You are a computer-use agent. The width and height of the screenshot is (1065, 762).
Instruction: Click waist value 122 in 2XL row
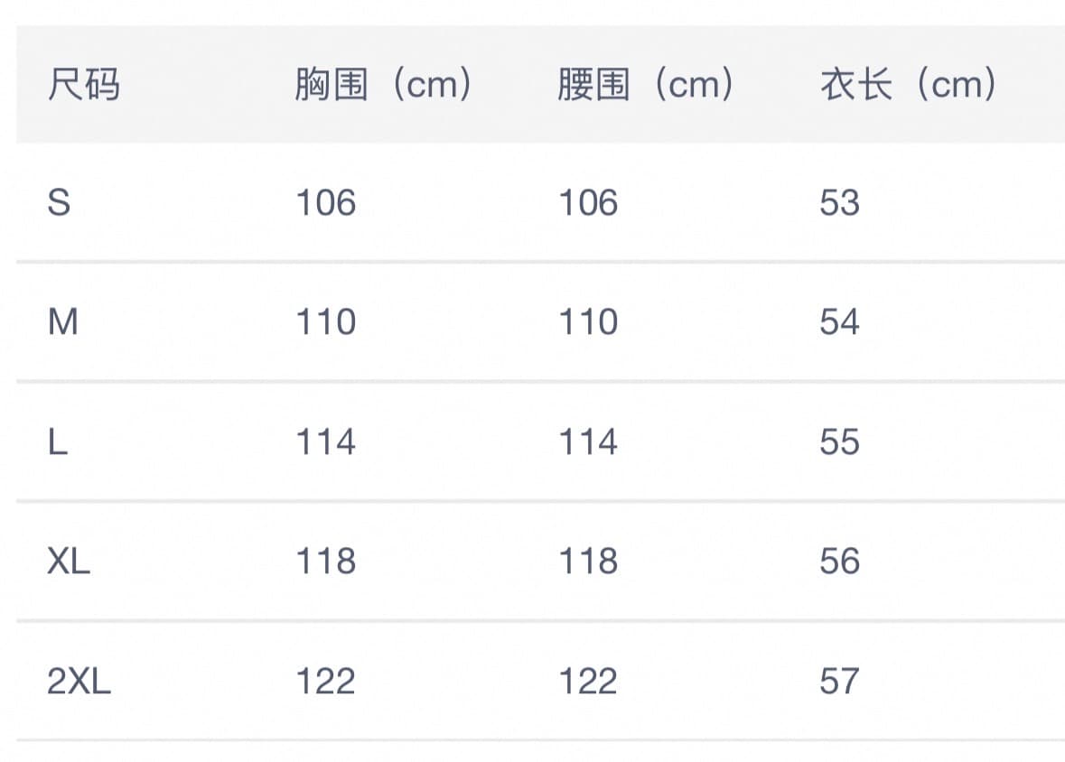tap(588, 681)
